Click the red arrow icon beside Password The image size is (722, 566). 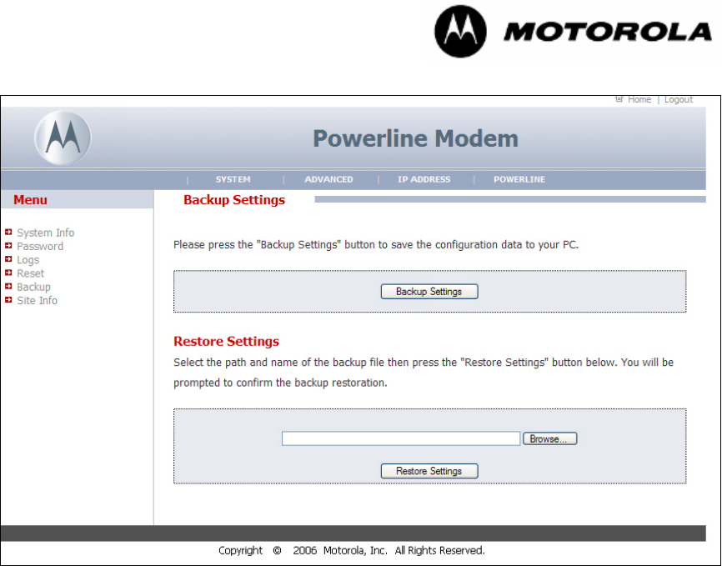click(x=8, y=245)
